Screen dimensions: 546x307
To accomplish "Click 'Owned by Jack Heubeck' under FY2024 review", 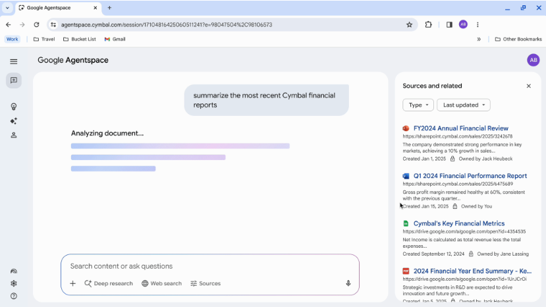I will pos(485,159).
